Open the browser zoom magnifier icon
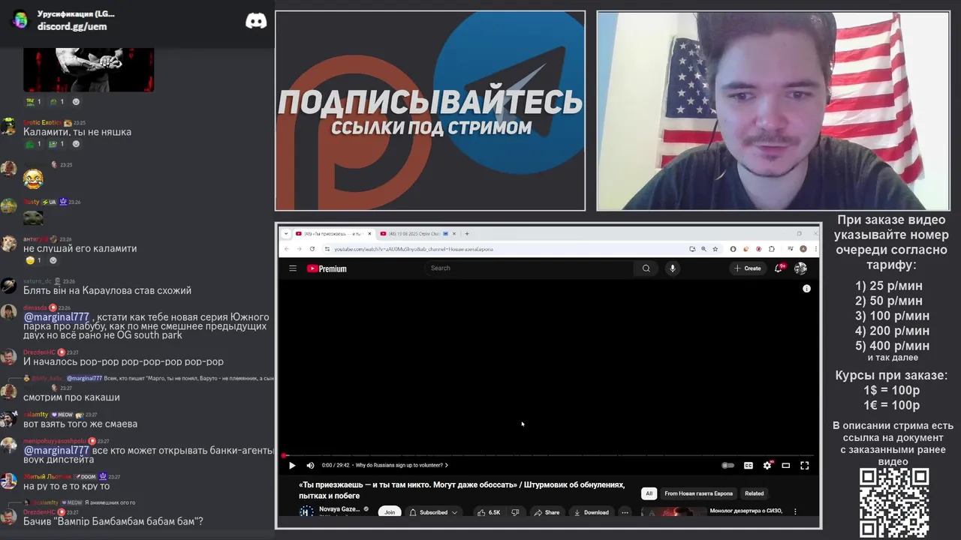 [x=703, y=249]
